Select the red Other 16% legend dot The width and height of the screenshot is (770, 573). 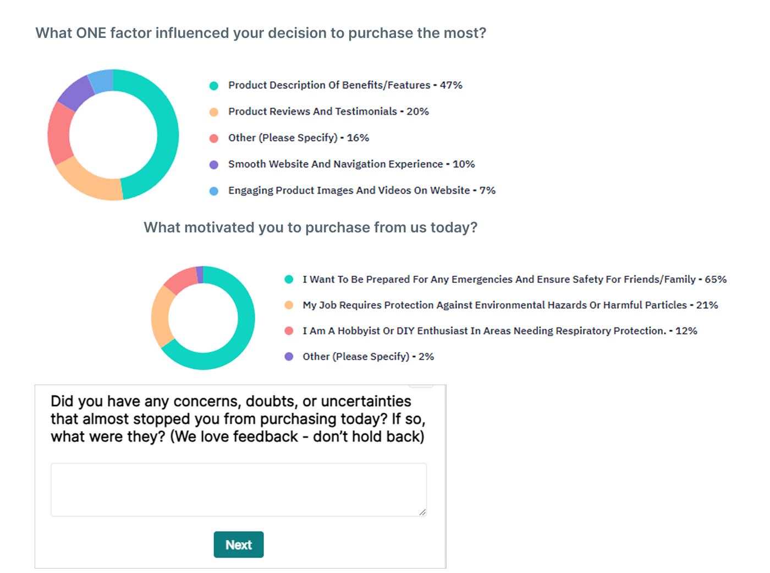pyautogui.click(x=214, y=138)
